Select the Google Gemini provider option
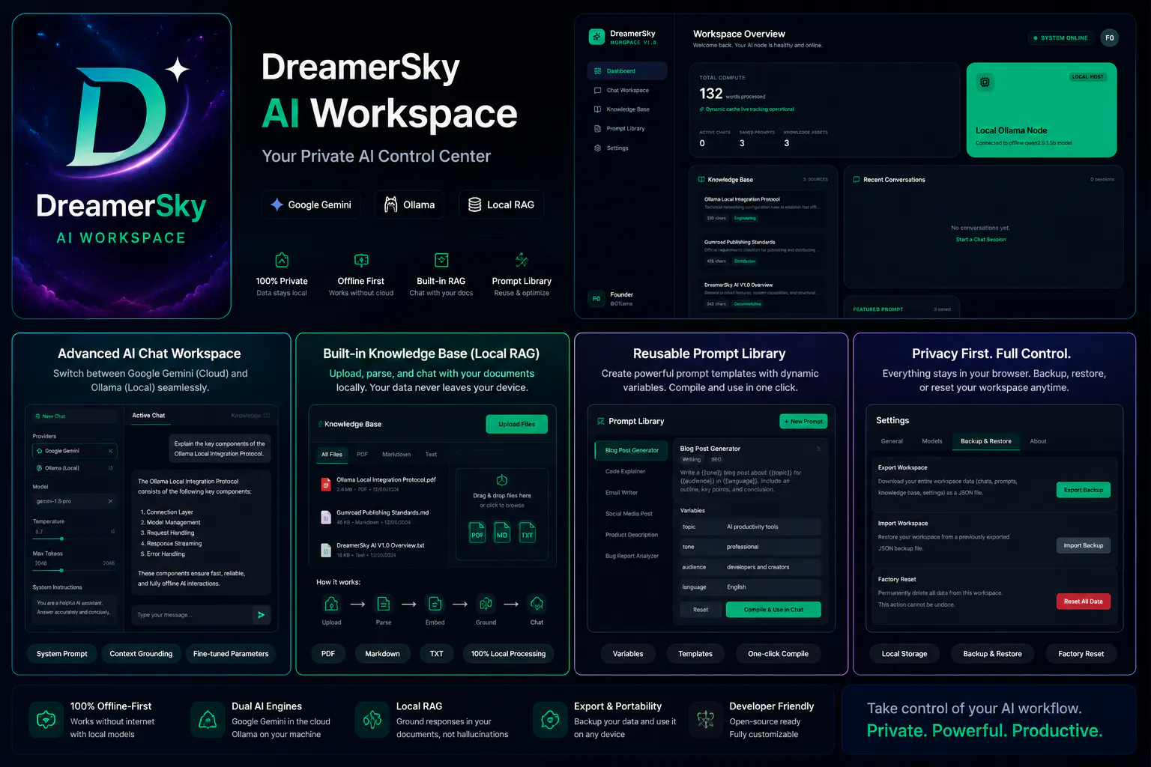The height and width of the screenshot is (767, 1151). pyautogui.click(x=75, y=451)
